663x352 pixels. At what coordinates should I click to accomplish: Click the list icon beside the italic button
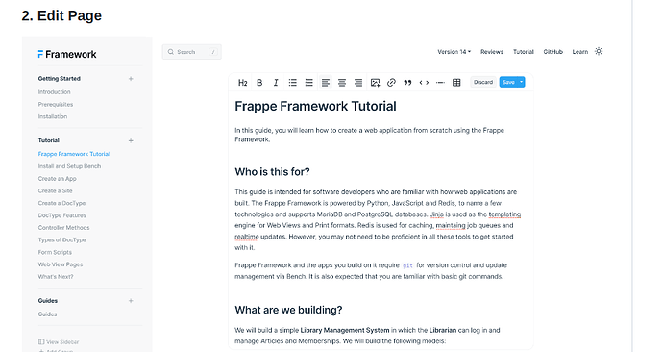pyautogui.click(x=293, y=83)
